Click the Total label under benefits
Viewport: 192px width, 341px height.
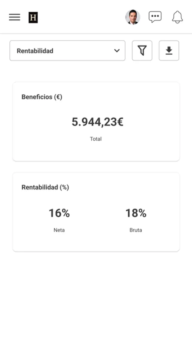pyautogui.click(x=96, y=139)
